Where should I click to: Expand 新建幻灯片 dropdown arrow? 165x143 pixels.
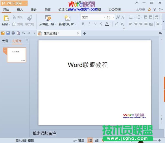click(75, 24)
